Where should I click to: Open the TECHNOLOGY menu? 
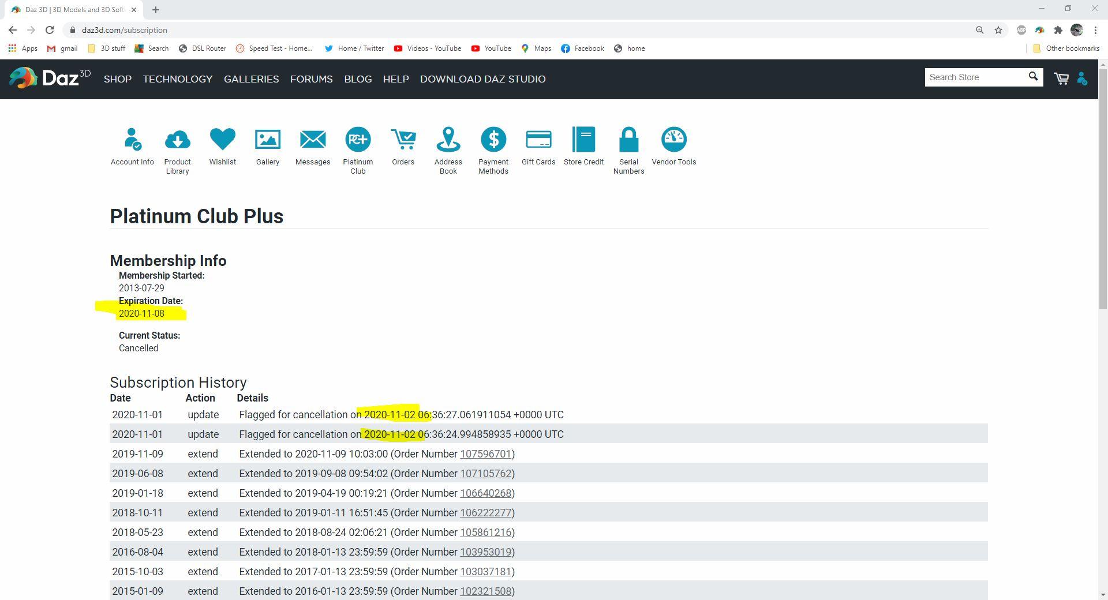pyautogui.click(x=178, y=79)
